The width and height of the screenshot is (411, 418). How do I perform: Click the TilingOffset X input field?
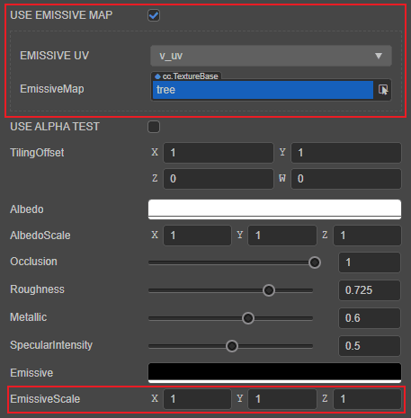[x=219, y=153]
